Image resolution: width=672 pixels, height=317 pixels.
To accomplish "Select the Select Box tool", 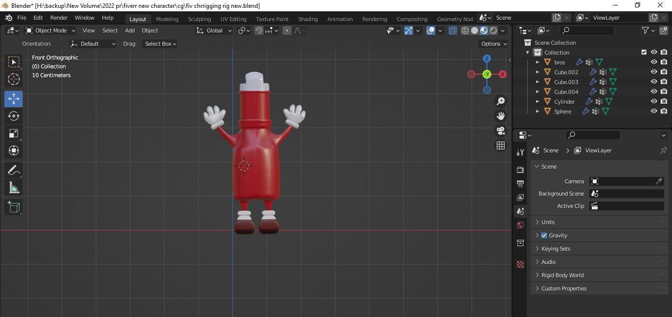I will pyautogui.click(x=13, y=62).
